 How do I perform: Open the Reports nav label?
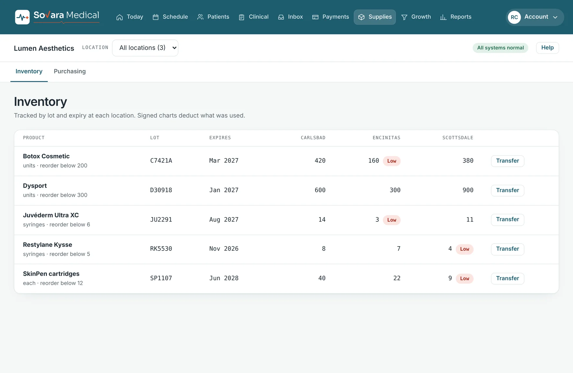coord(461,17)
